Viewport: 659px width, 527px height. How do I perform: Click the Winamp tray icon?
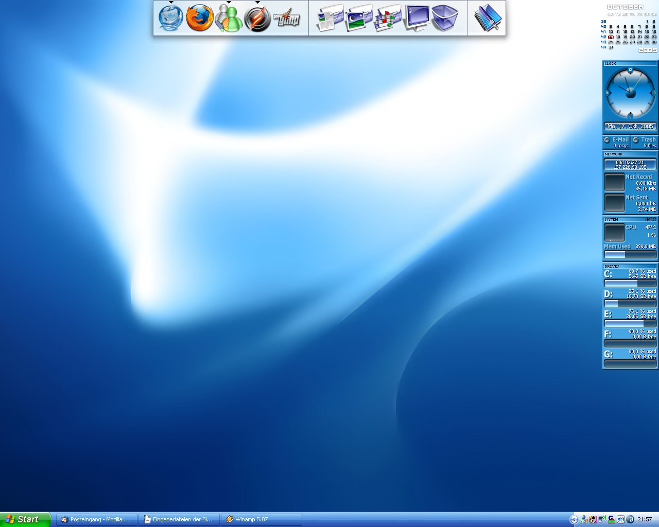tap(593, 519)
